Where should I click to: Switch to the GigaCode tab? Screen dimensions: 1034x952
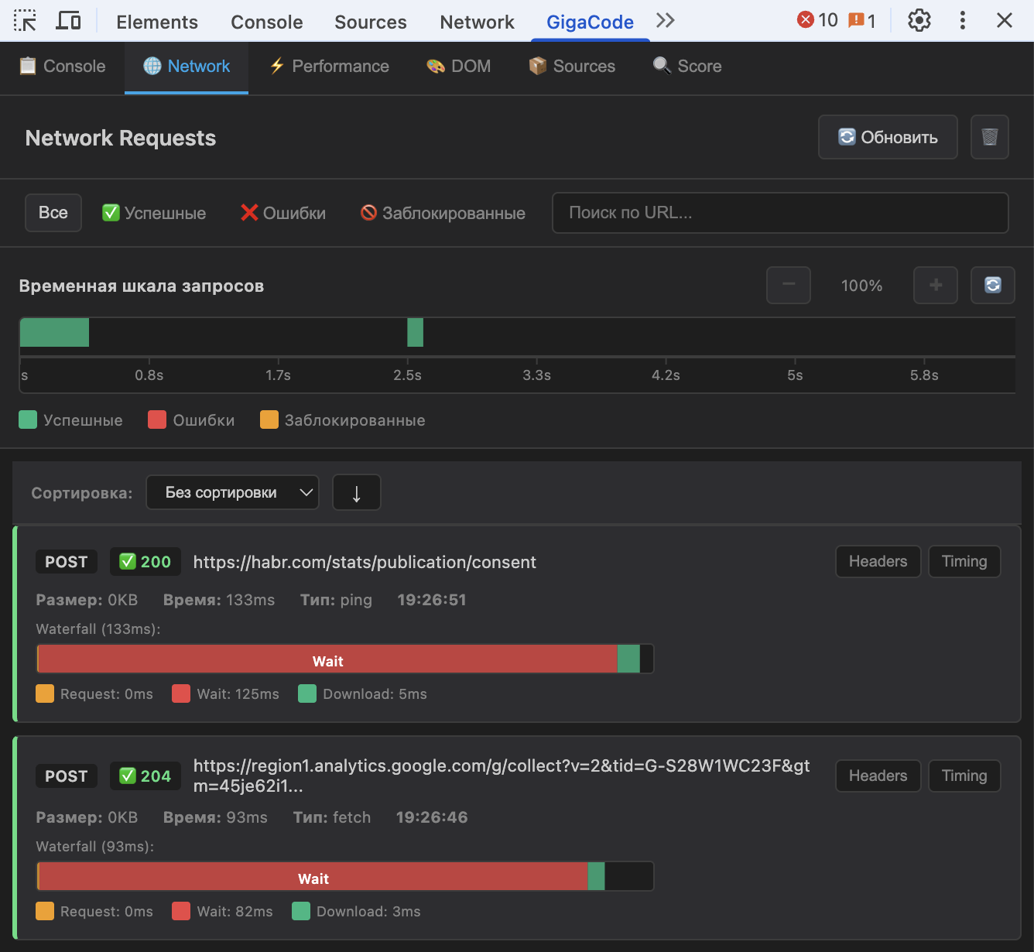589,21
